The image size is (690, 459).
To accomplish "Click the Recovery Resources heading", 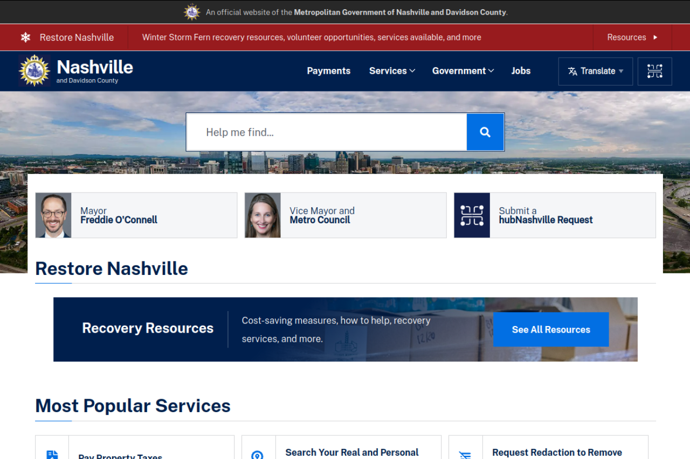I will [148, 328].
